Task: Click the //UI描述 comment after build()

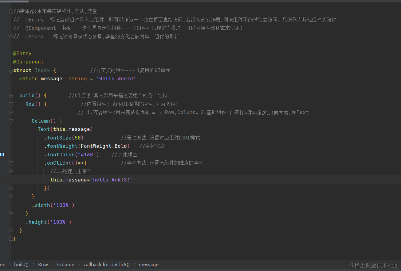Action: 118,95
